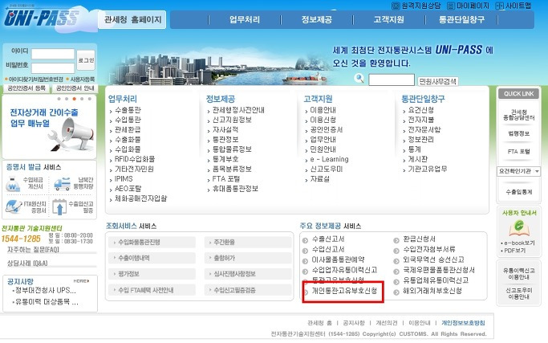
Task: Open 통관단일창구 top menu
Action: click(x=461, y=19)
